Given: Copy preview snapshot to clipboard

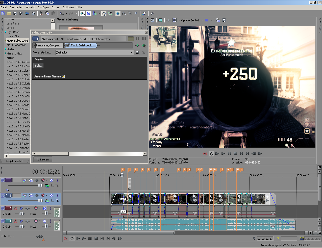Looking at the screenshot, I should click(x=218, y=20).
